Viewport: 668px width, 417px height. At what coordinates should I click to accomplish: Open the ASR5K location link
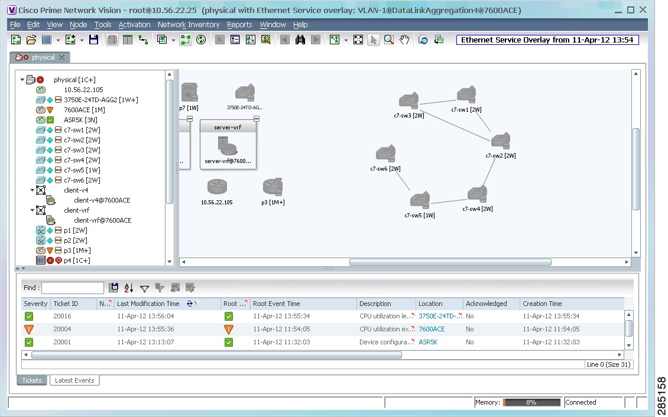click(428, 342)
